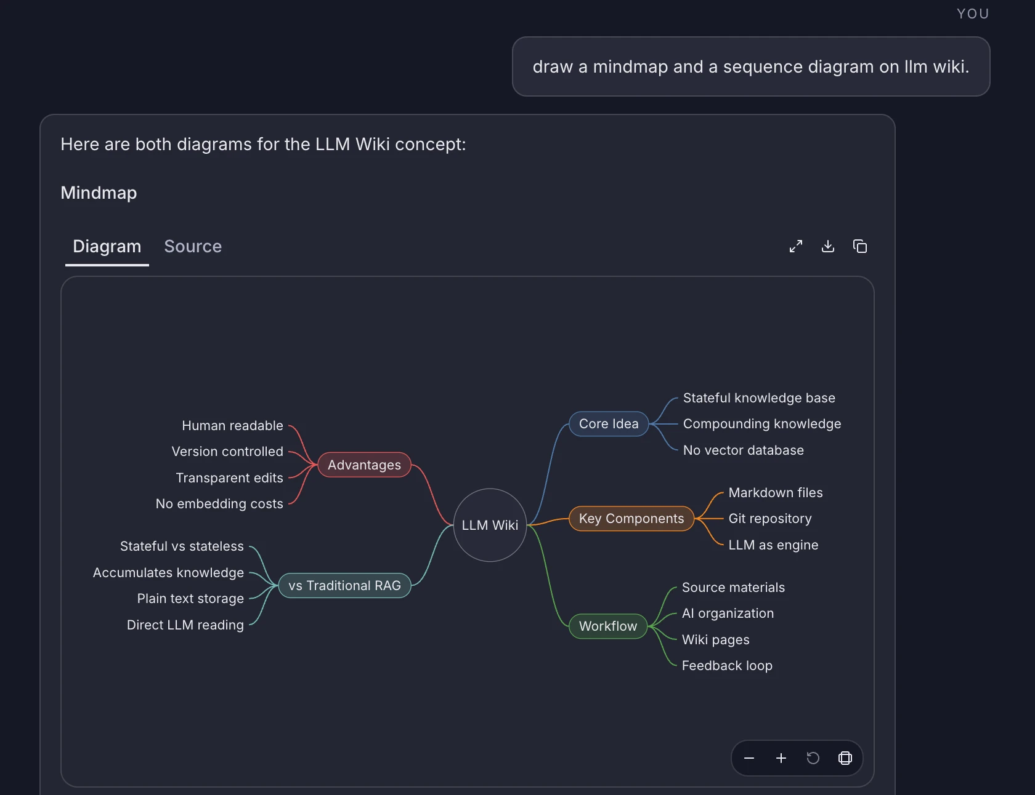
Task: Click the 'Wiki pages' label
Action: point(715,640)
